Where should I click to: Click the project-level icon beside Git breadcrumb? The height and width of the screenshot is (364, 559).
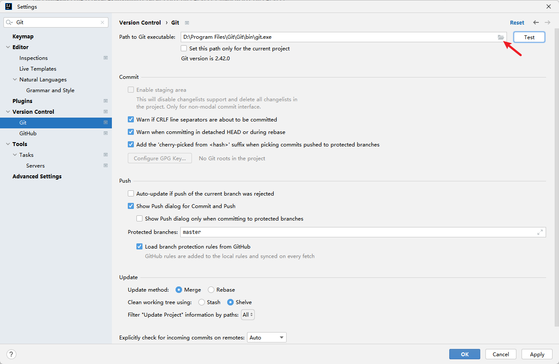pyautogui.click(x=187, y=23)
